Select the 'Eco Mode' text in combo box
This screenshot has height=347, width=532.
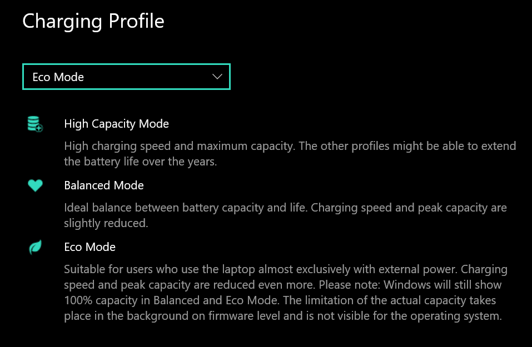(x=58, y=77)
